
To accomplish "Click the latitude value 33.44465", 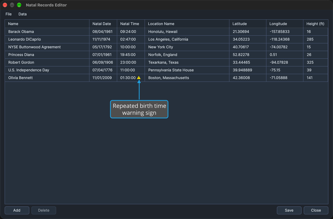I will (x=248, y=62).
